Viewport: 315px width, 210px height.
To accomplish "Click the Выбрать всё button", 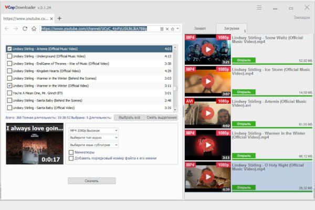I will point(129,118).
